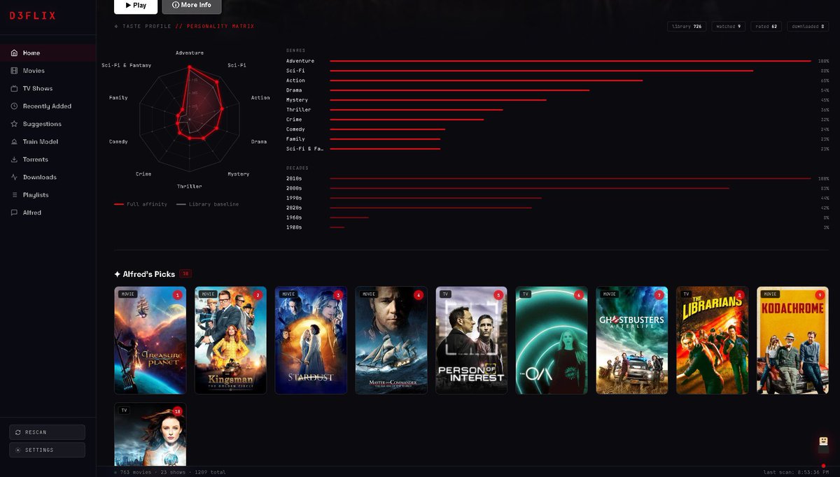Open SETTINGS from the sidebar bottom
This screenshot has width=840, height=477.
(x=47, y=450)
